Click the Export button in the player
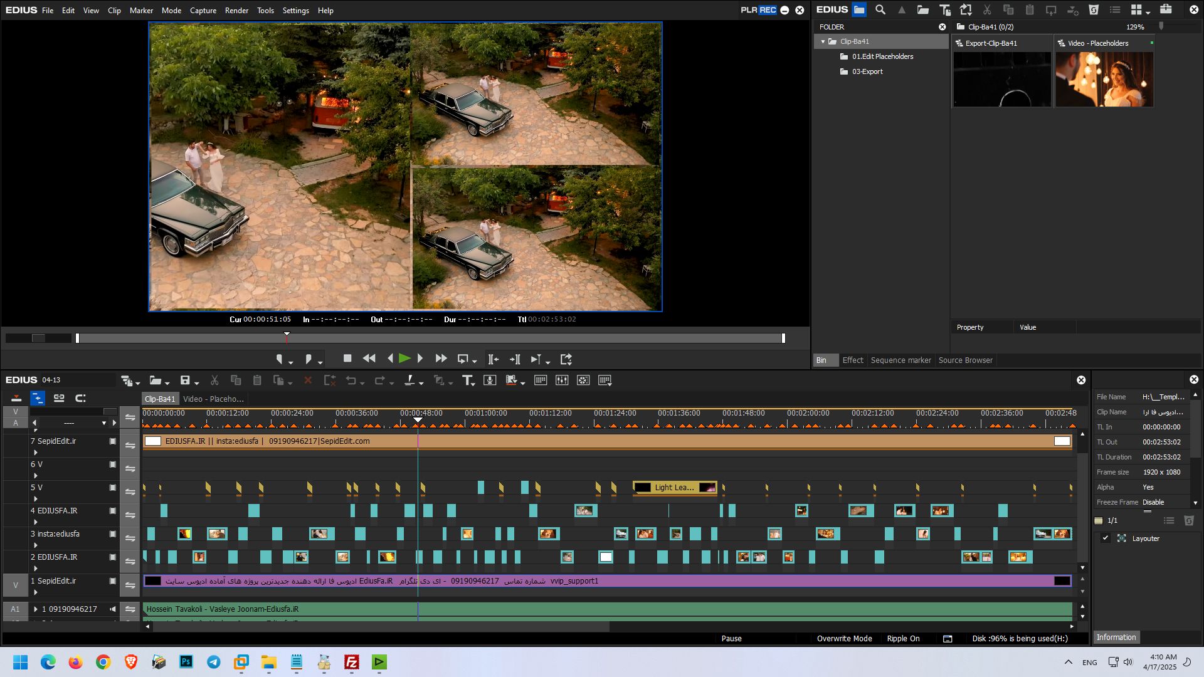Image resolution: width=1204 pixels, height=677 pixels. coord(566,359)
